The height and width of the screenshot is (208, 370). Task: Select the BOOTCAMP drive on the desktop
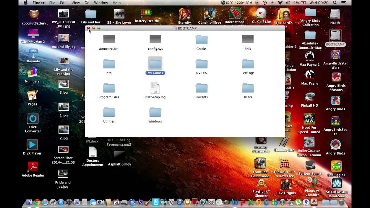tap(335, 36)
